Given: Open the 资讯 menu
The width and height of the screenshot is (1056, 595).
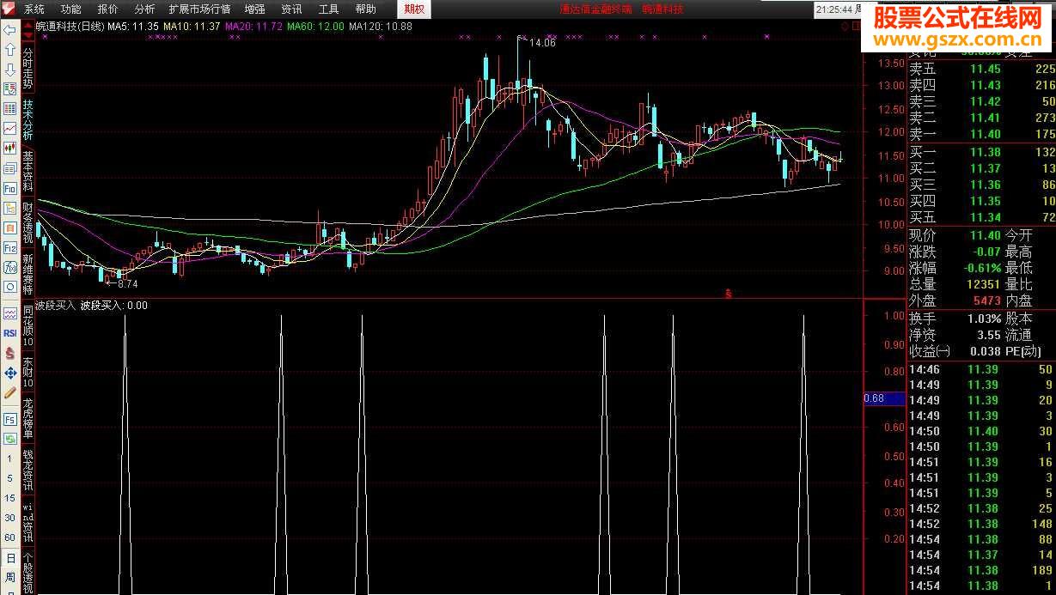Looking at the screenshot, I should (291, 9).
